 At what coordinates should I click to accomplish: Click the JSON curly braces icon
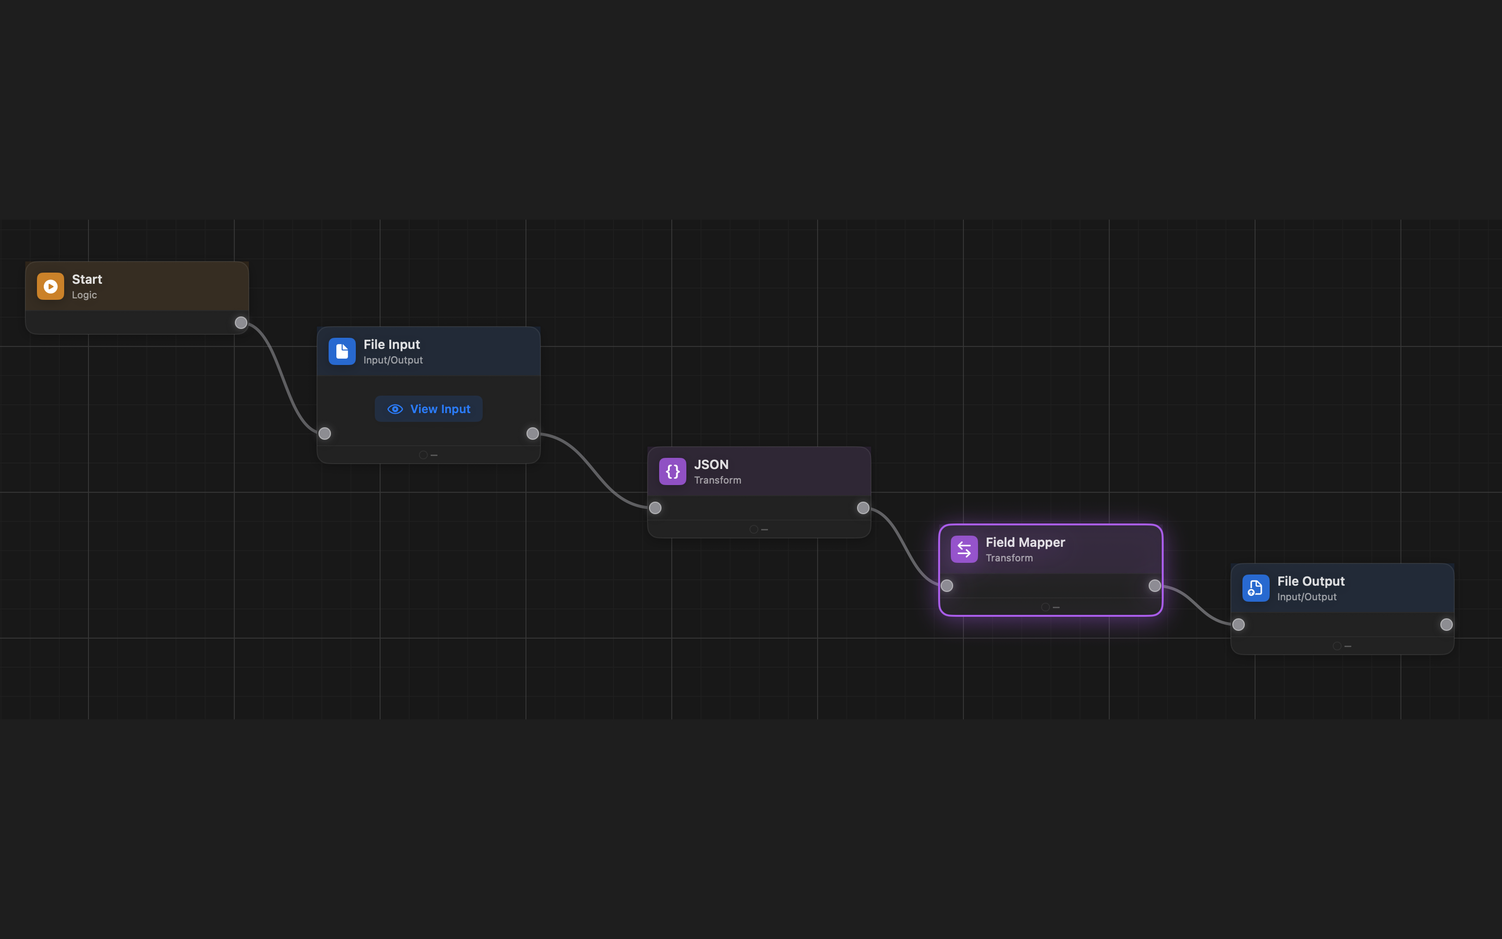point(672,471)
